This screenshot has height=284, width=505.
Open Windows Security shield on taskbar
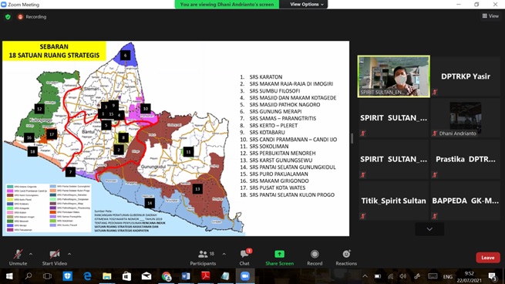[67, 276]
